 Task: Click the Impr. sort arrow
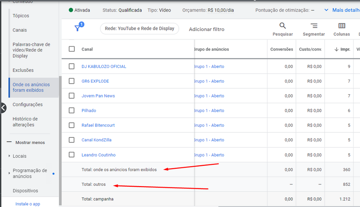336,49
